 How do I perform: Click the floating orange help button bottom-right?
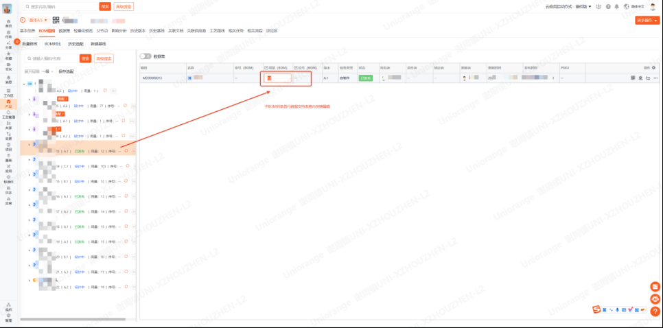pyautogui.click(x=655, y=311)
